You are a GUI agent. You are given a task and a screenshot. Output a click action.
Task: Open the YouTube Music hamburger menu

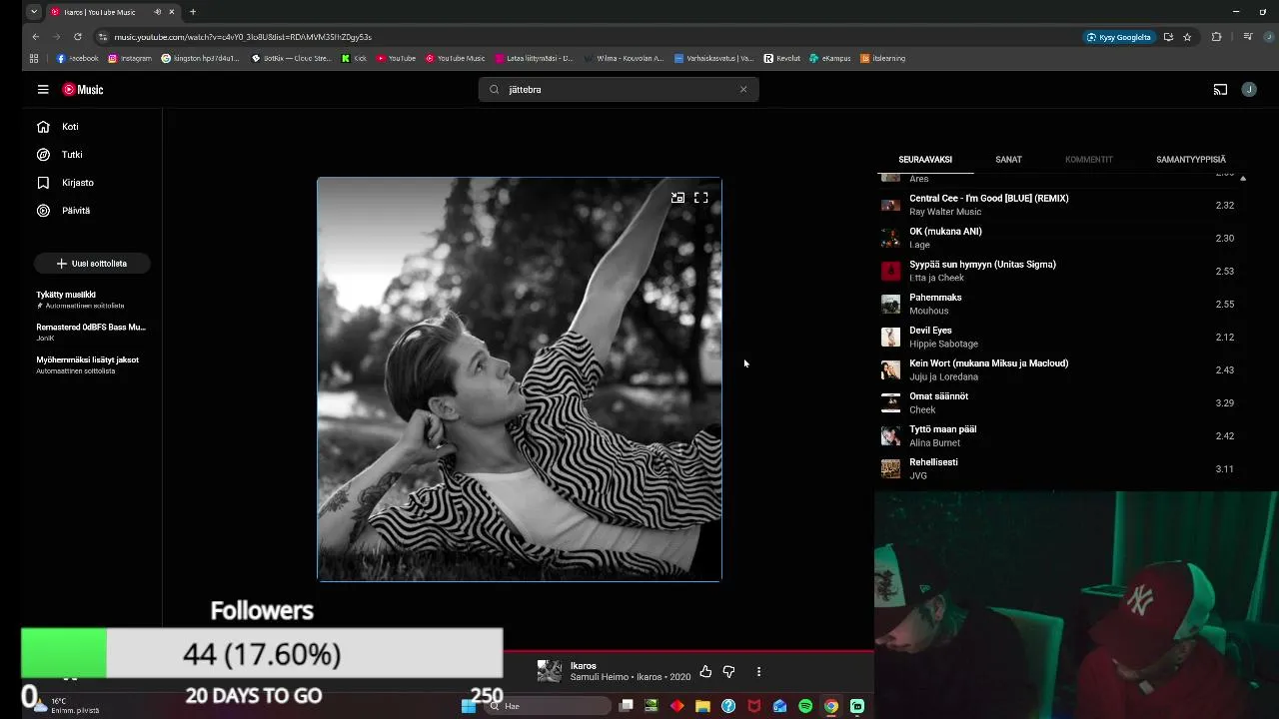[43, 89]
